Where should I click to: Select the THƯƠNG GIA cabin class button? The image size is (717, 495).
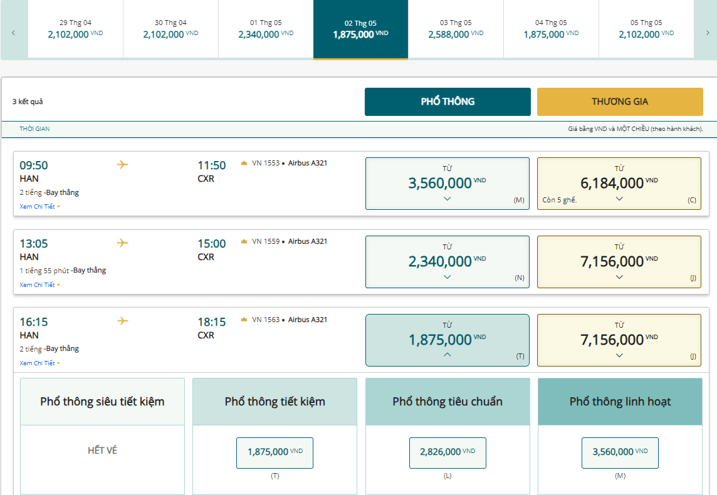coord(619,102)
